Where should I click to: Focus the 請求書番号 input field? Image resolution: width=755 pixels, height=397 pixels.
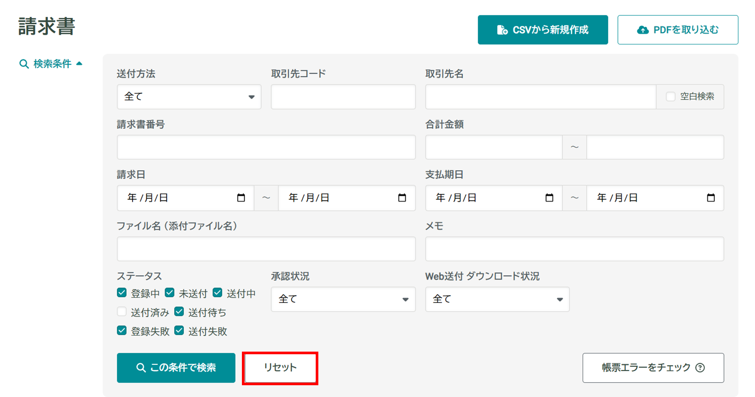tap(266, 147)
